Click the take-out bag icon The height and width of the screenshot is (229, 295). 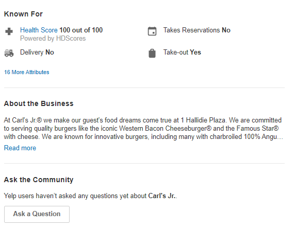(152, 54)
